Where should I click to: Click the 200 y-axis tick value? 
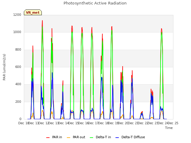18,102
